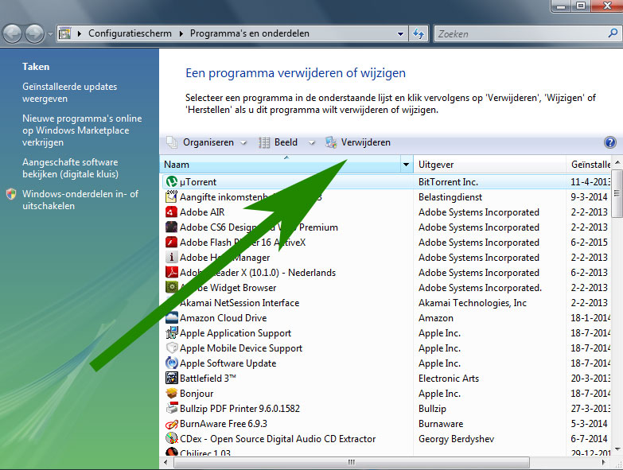Image resolution: width=623 pixels, height=470 pixels.
Task: Click the Adobe Help Manager icon
Action: coord(171,257)
